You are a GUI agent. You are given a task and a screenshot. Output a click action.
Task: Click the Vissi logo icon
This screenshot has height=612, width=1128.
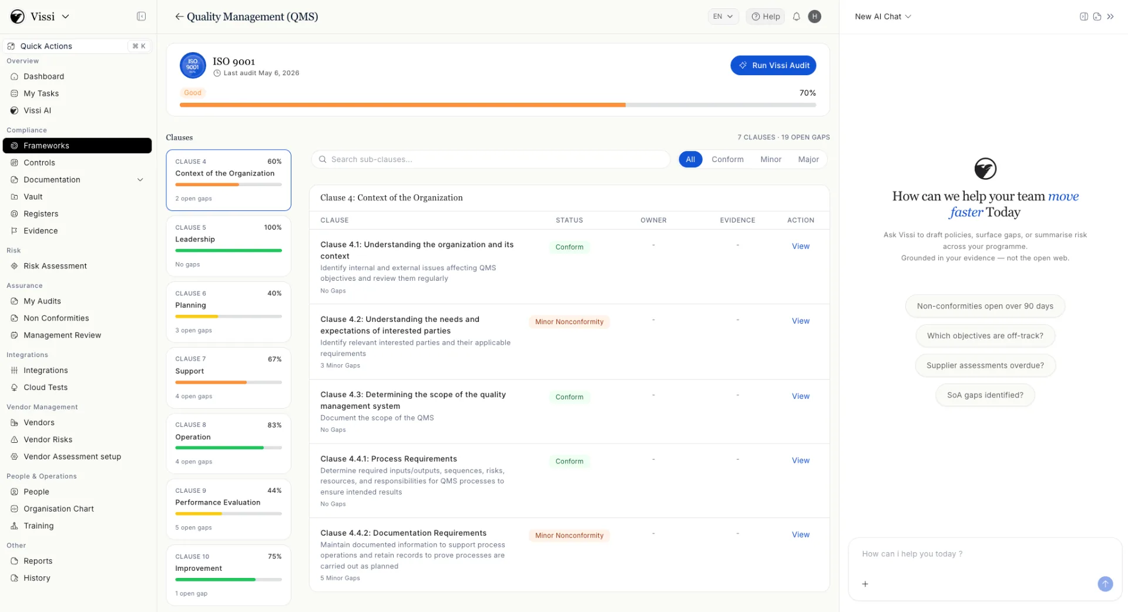coord(18,16)
